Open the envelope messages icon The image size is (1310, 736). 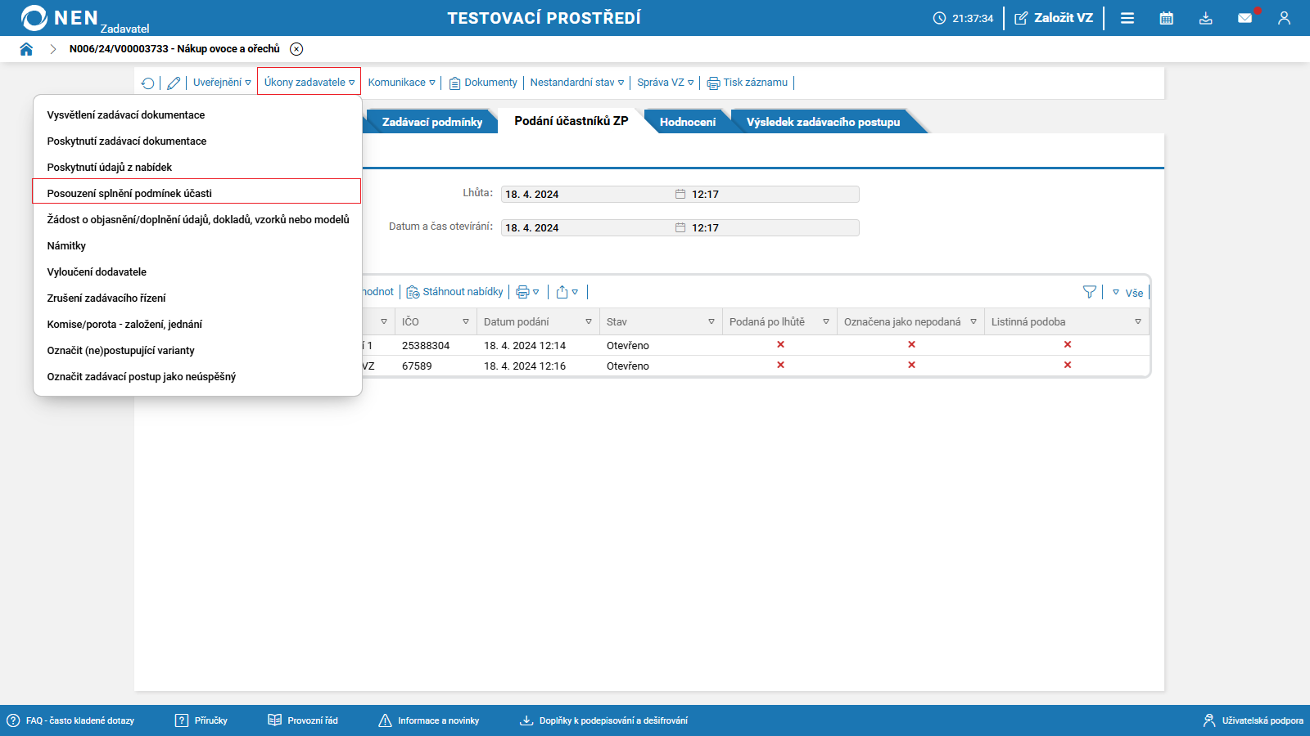[x=1244, y=18]
